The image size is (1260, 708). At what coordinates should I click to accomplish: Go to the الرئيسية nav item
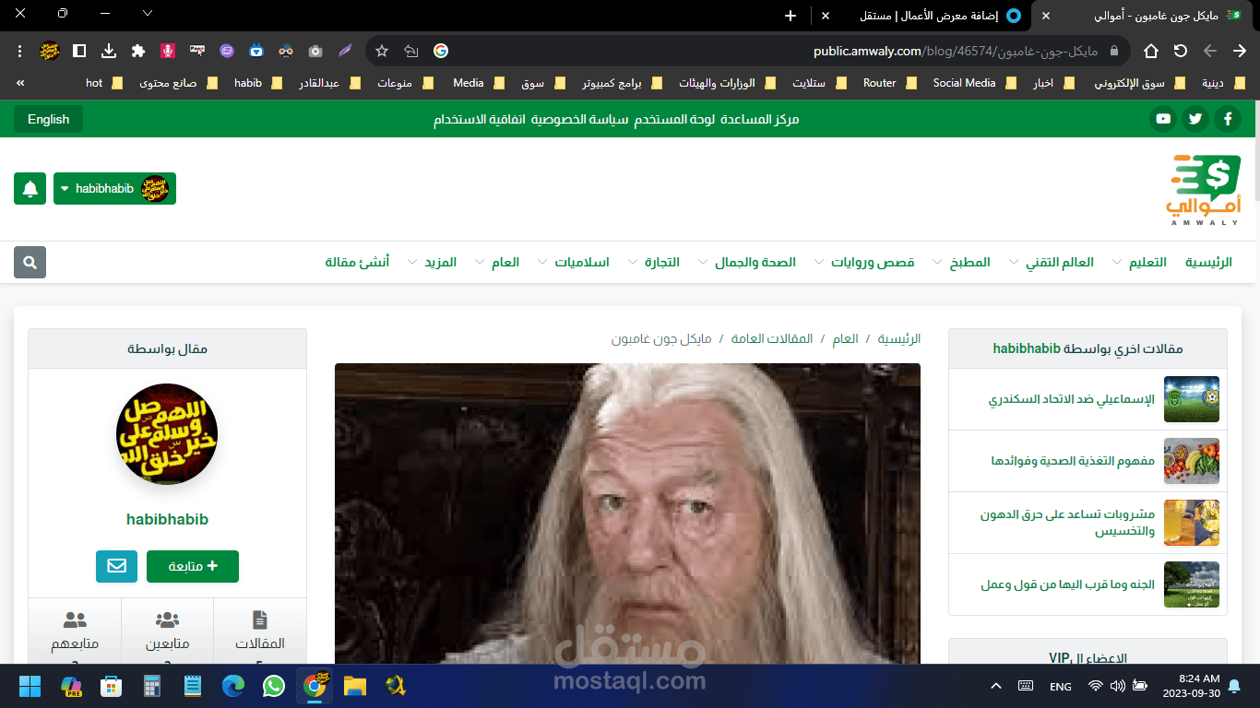(x=1208, y=263)
